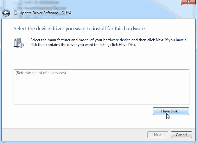Screen dimensions: 197x143
Task: Click the 'Update Driver Software - OUYA' title text
Action: [x=46, y=13]
